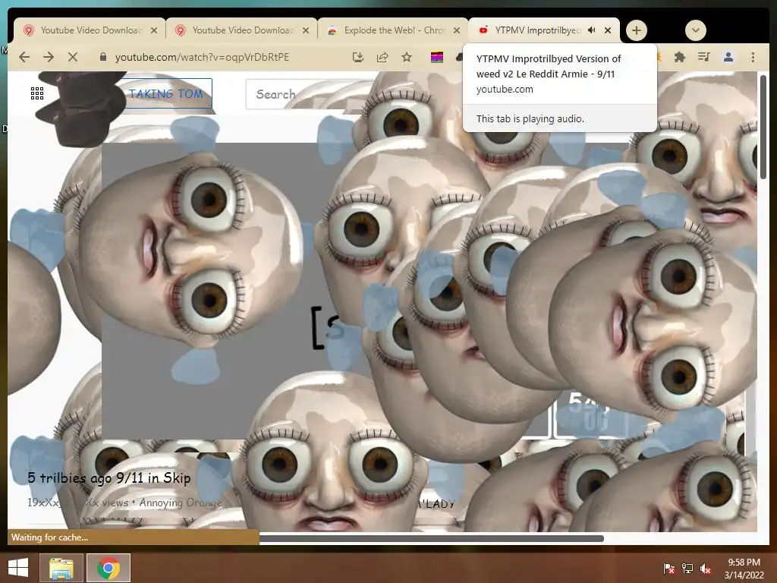This screenshot has width=777, height=583.
Task: Go forward to the next page
Action: coord(49,57)
